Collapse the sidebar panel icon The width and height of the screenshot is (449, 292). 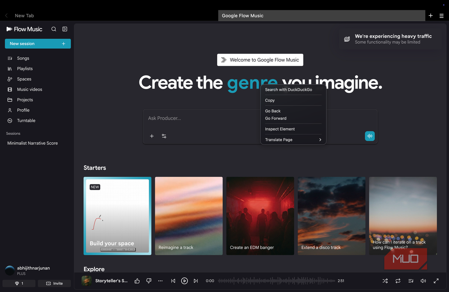[x=65, y=29]
